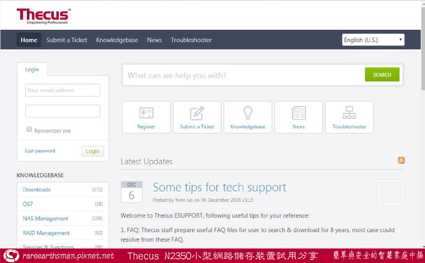425x263 pixels.
Task: Open News from the navigation bar
Action: [155, 40]
